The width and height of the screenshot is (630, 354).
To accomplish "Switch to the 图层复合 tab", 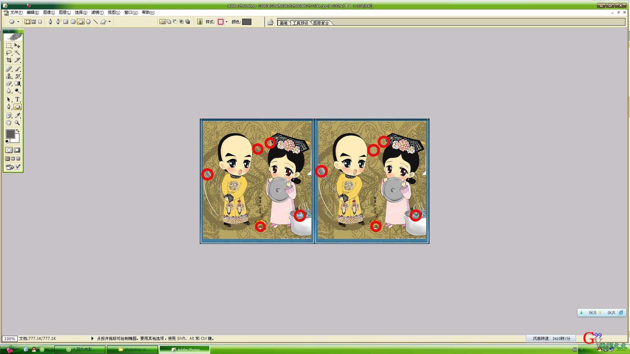I will [x=321, y=23].
